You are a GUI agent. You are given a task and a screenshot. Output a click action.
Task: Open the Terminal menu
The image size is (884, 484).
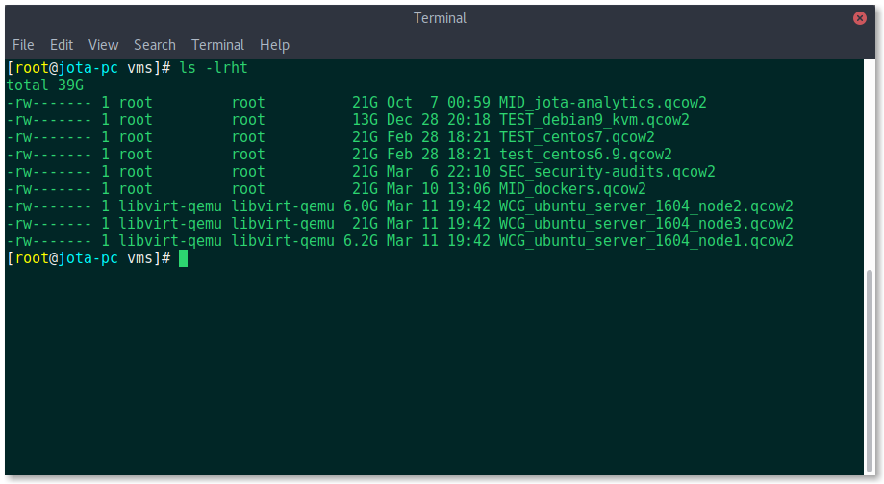point(217,45)
